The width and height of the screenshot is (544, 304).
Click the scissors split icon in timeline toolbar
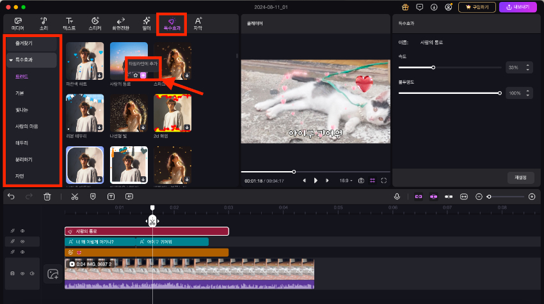tap(74, 197)
